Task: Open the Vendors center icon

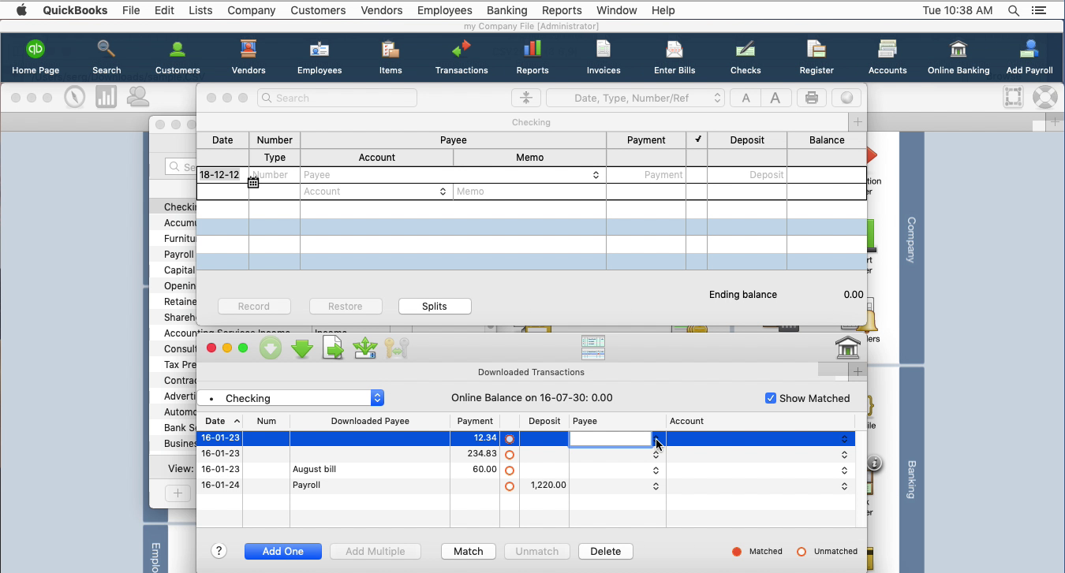Action: pos(248,57)
